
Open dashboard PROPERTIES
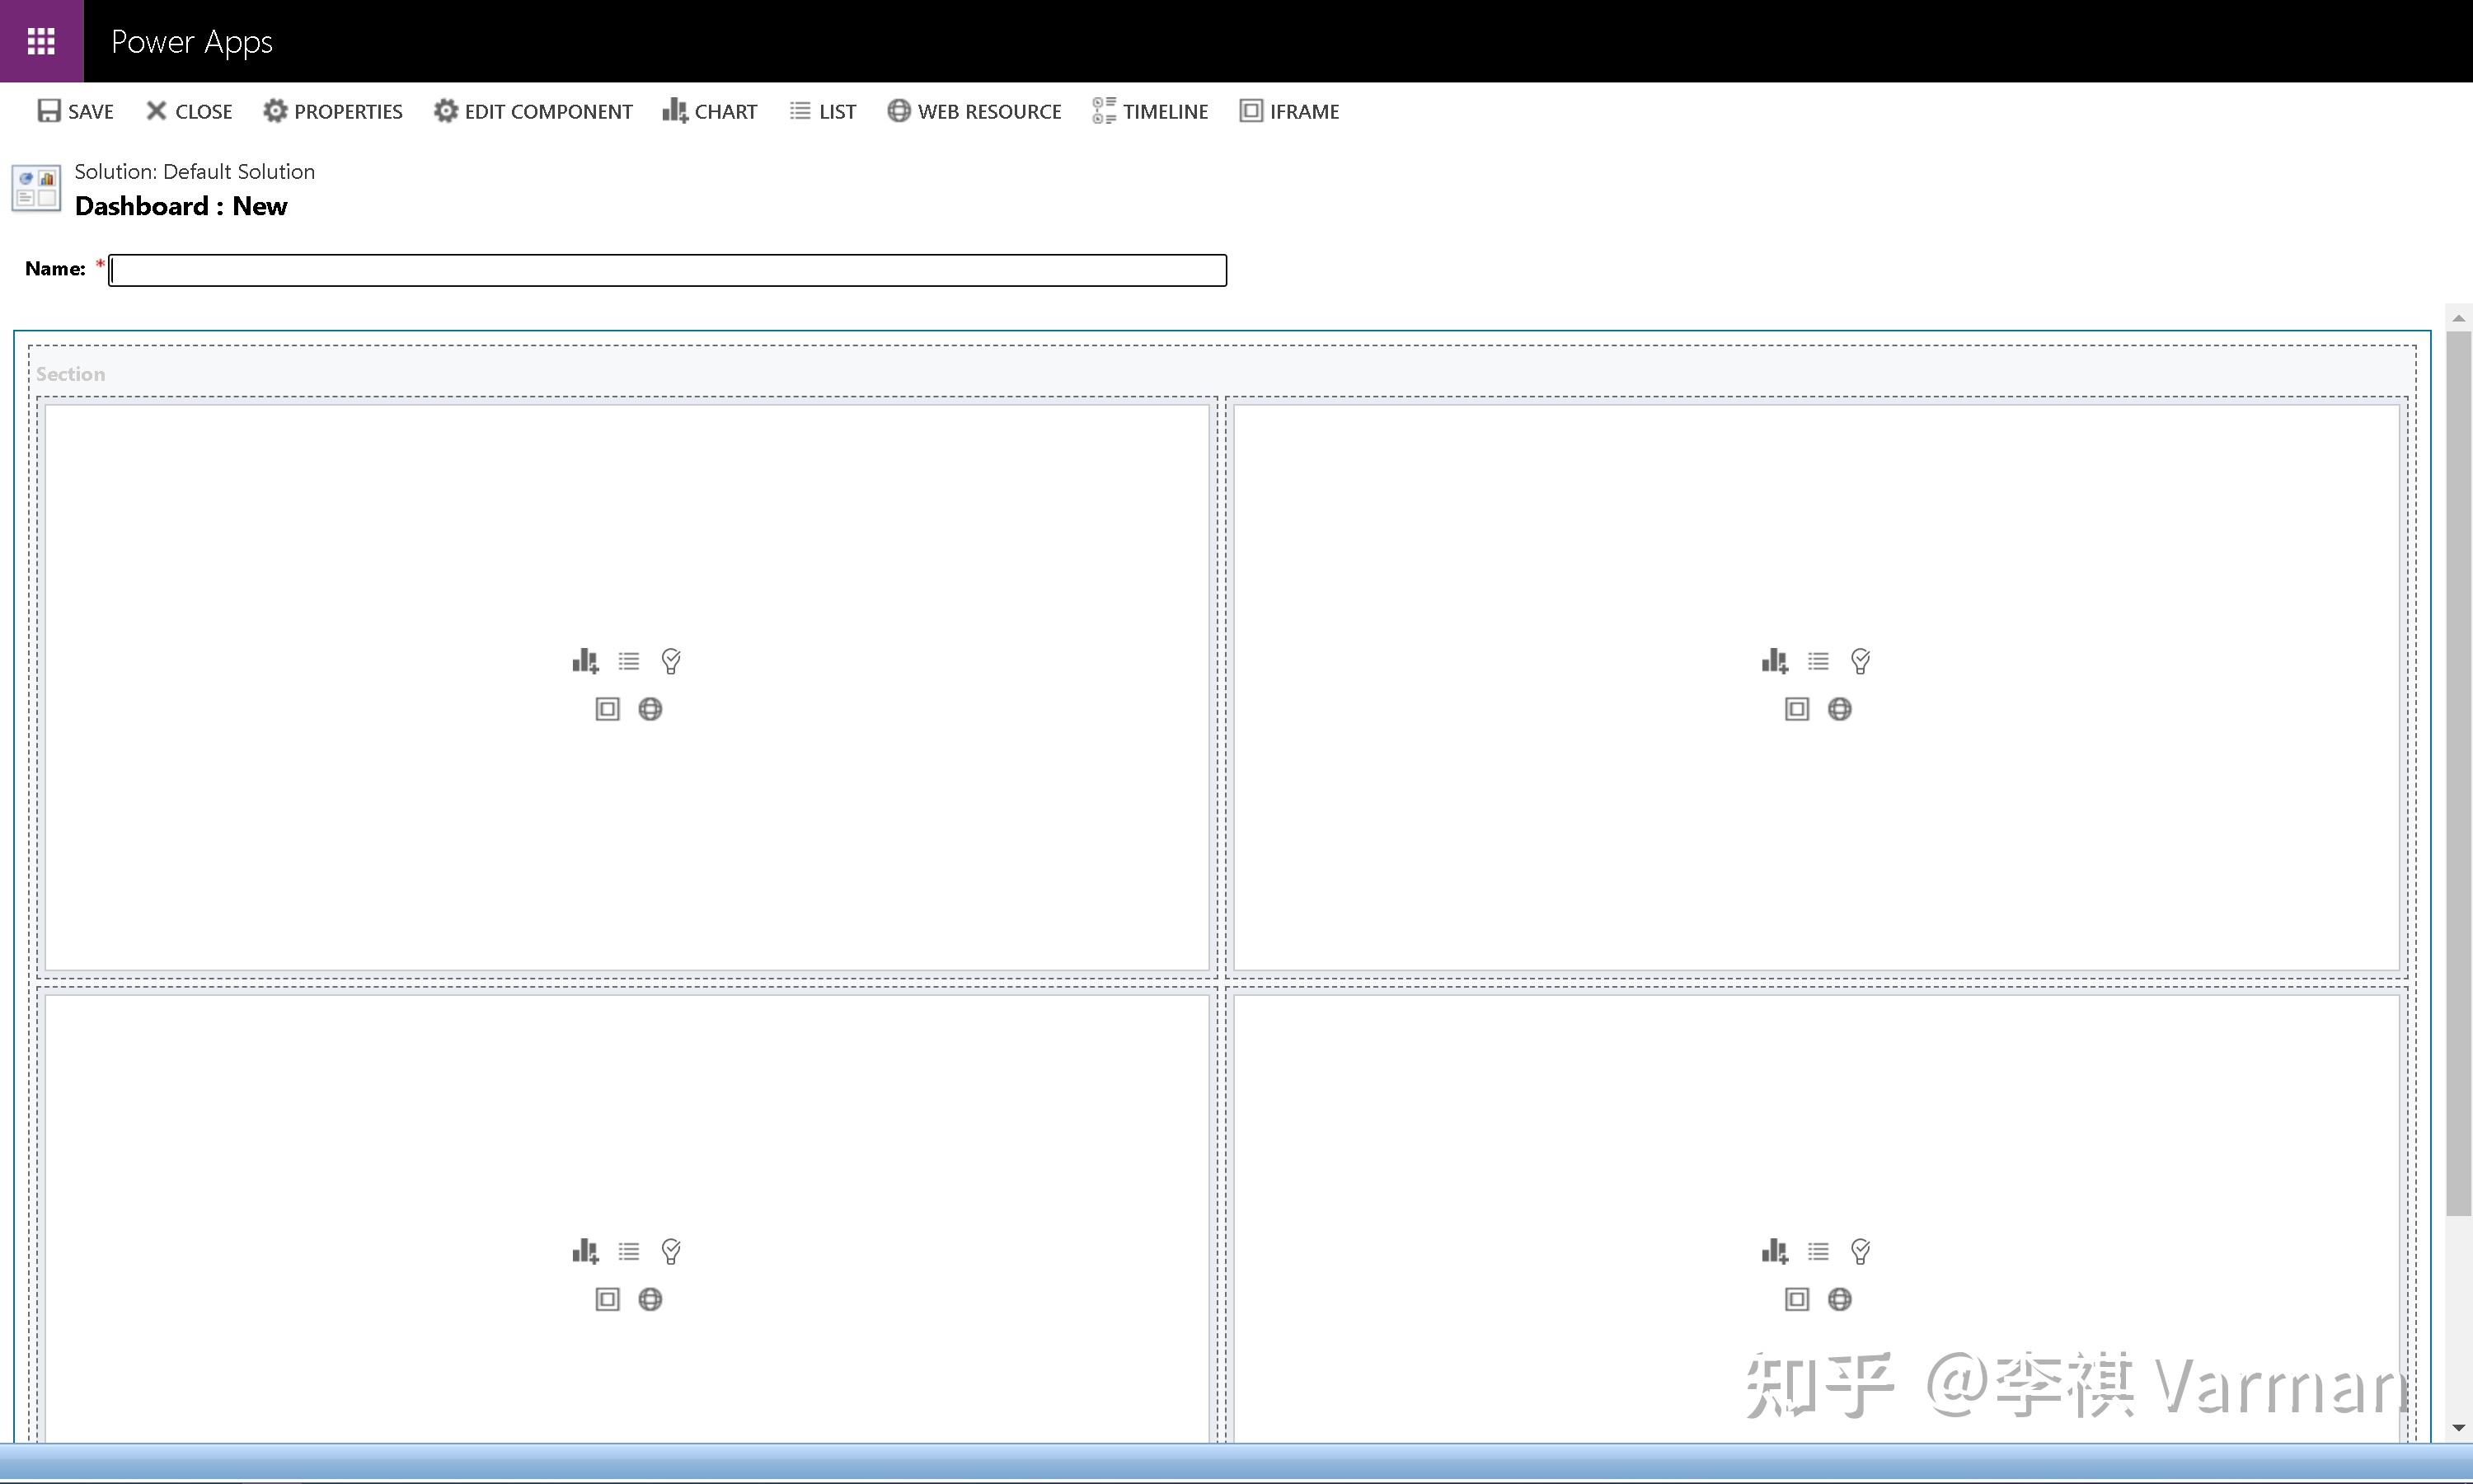tap(333, 111)
